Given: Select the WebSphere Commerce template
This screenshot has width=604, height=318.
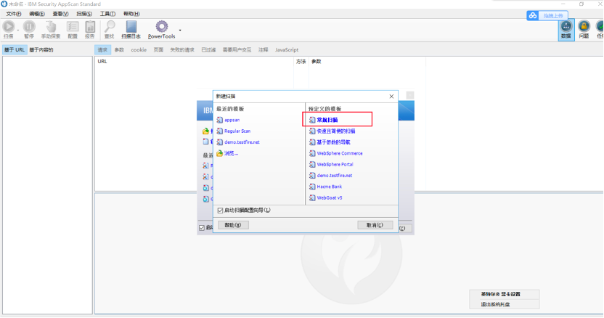Looking at the screenshot, I should point(339,153).
